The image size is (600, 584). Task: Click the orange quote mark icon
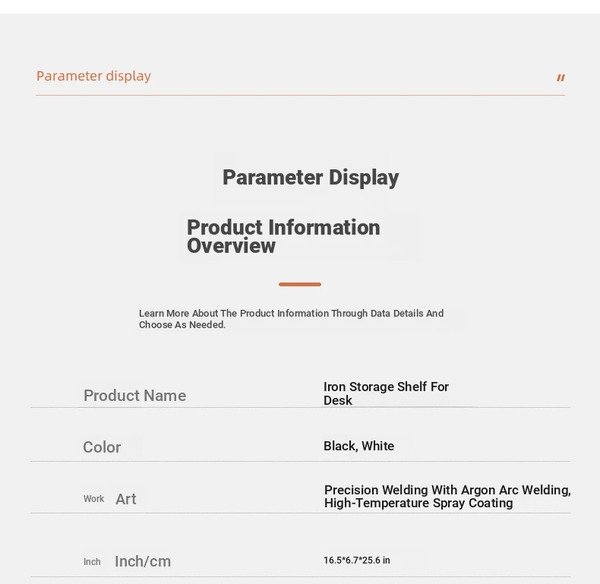click(561, 77)
